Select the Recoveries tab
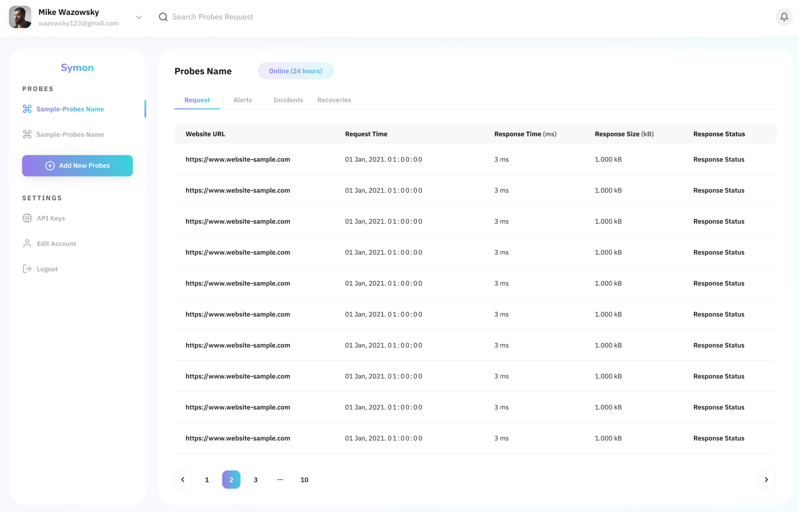 tap(334, 100)
